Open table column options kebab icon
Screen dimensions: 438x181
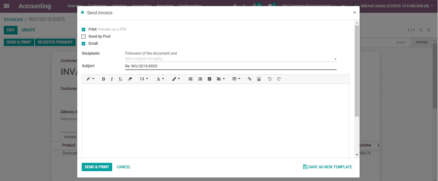[378, 145]
